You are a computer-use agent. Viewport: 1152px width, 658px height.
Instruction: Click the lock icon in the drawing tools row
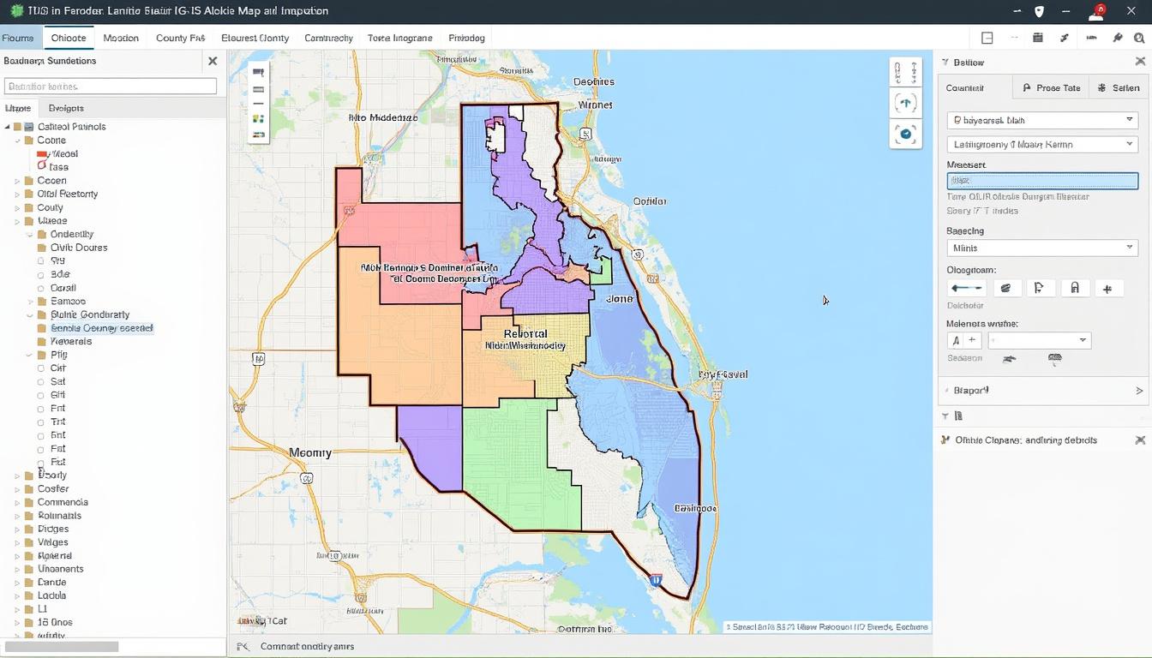pos(1074,288)
